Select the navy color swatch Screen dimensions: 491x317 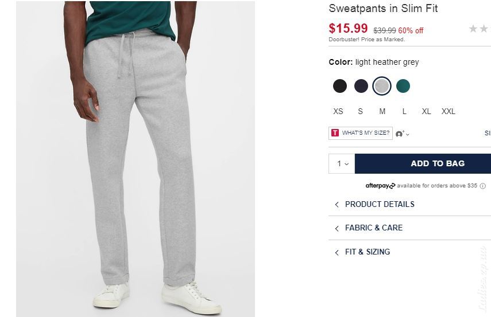click(x=361, y=86)
